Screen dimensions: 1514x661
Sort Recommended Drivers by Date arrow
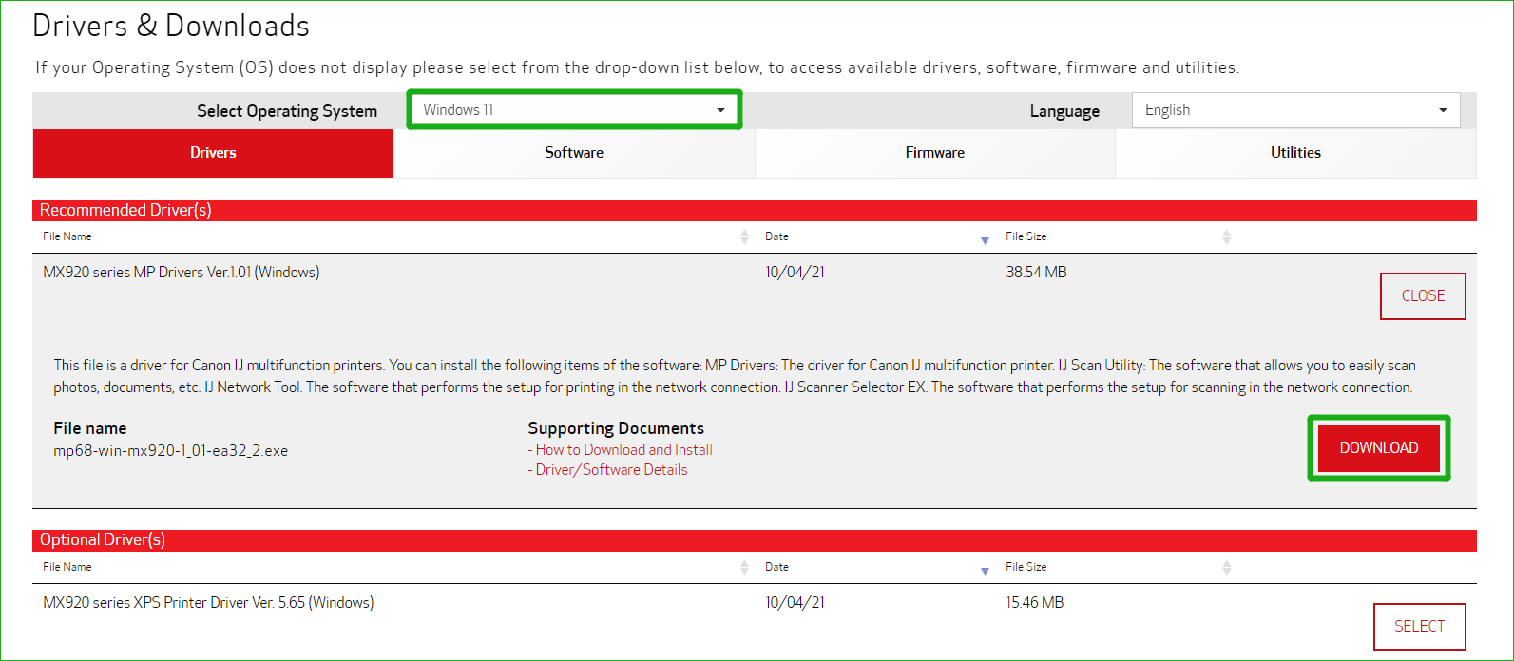(x=985, y=240)
